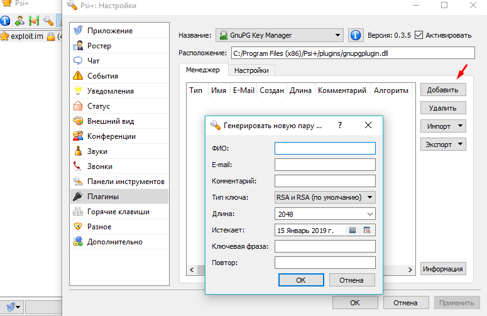This screenshot has width=487, height=316.
Task: Click the Разное shield icon
Action: pos(78,226)
